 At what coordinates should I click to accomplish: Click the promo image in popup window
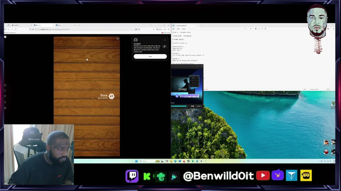pos(187,86)
